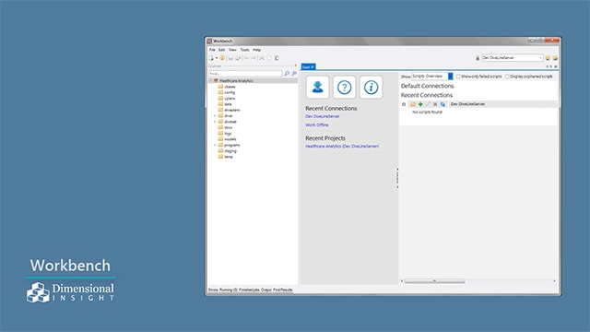Screen dimensions: 590x332
Task: Open Dev DiveLineServer recent connection link
Action: [323, 116]
